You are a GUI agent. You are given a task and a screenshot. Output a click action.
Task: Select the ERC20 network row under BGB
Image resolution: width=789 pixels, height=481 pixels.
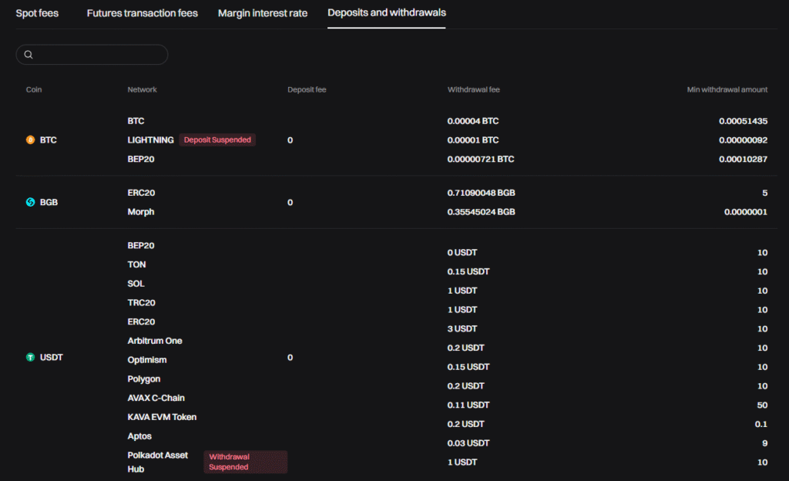[x=140, y=193]
